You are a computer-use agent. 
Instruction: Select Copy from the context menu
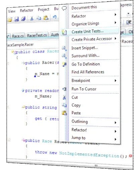click(76, 105)
